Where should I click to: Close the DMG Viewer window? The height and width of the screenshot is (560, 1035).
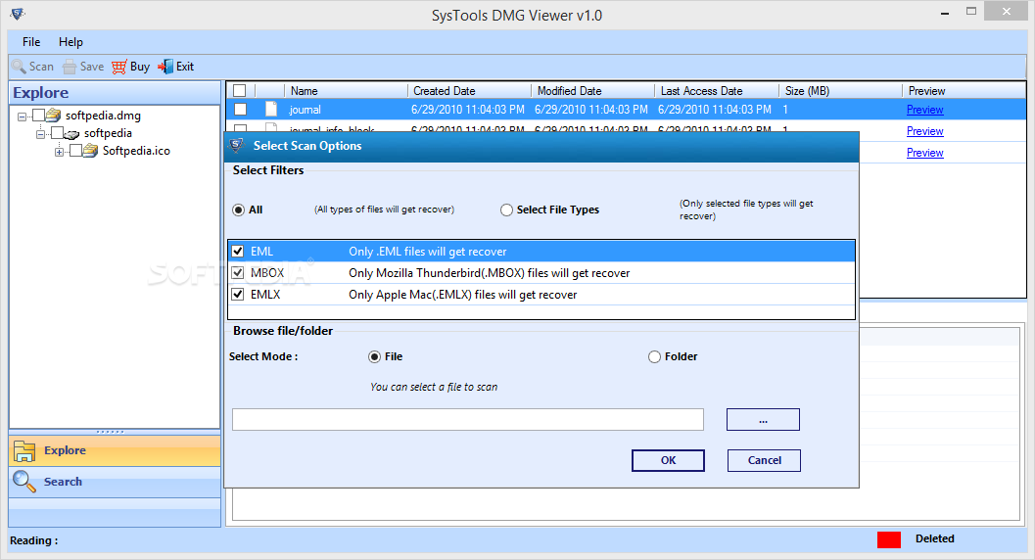pos(1006,11)
